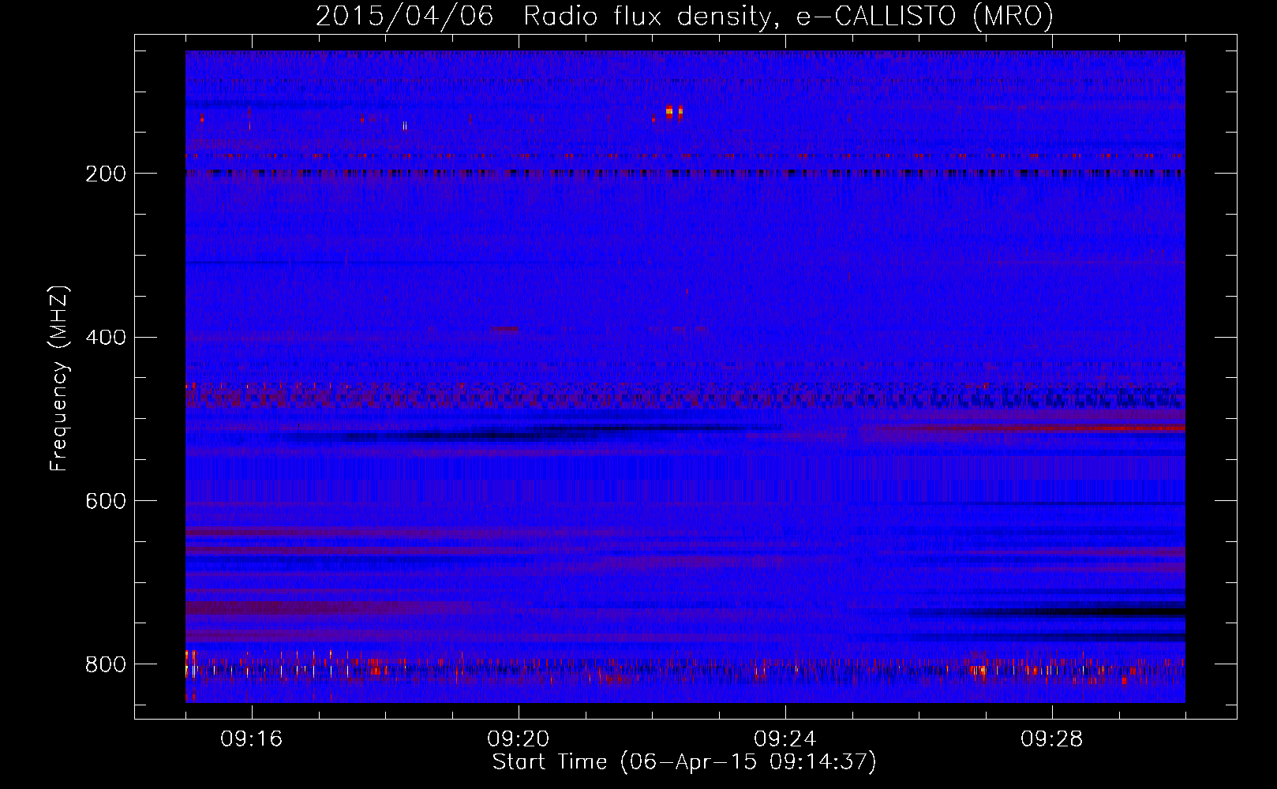
Task: Click the 'Start Time (06-Apr-15 09:14:37)' label
Action: pos(684,762)
